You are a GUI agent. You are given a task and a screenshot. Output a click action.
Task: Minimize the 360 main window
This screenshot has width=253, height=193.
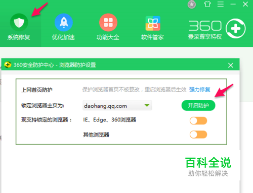coord(233,4)
